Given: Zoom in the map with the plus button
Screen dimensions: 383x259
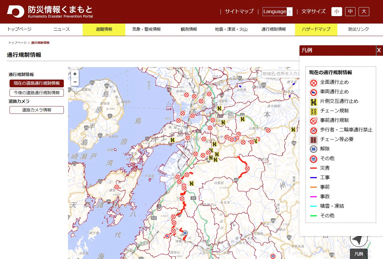Looking at the screenshot, I should pos(75,74).
